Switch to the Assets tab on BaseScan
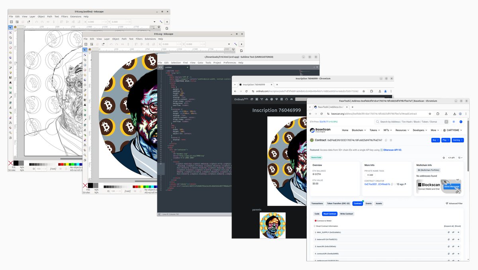 pyautogui.click(x=379, y=203)
